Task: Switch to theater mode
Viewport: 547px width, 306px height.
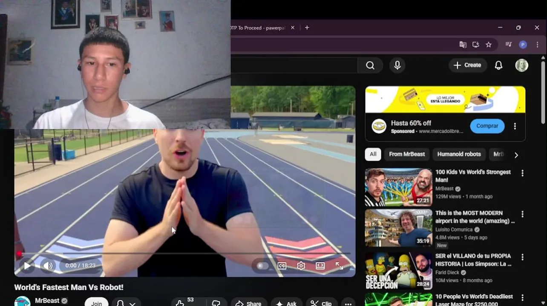Action: 320,266
